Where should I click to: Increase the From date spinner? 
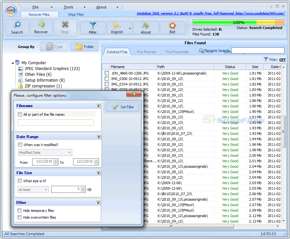coord(56,160)
